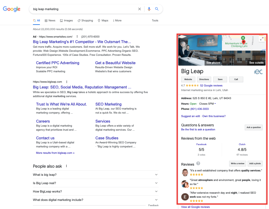Open Careers sitelink
This screenshot has height=209, width=269.
[x=43, y=121]
